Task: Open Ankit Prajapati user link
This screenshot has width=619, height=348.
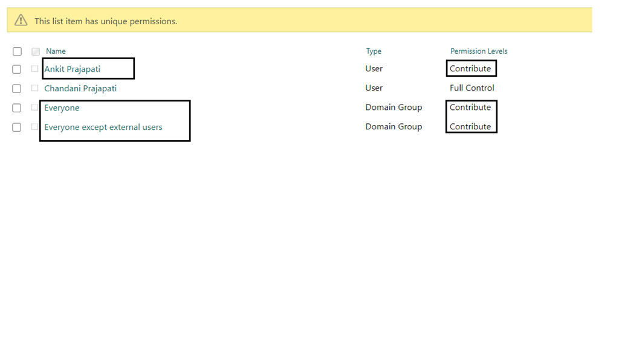Action: point(73,69)
